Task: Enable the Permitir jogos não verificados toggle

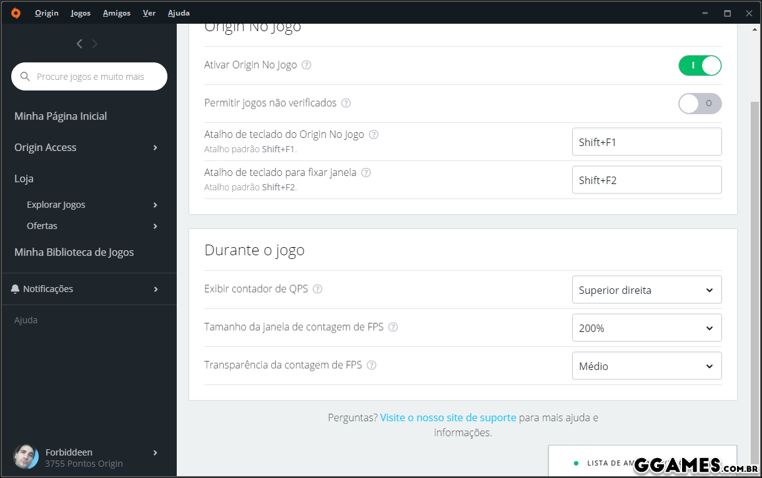Action: (x=700, y=104)
